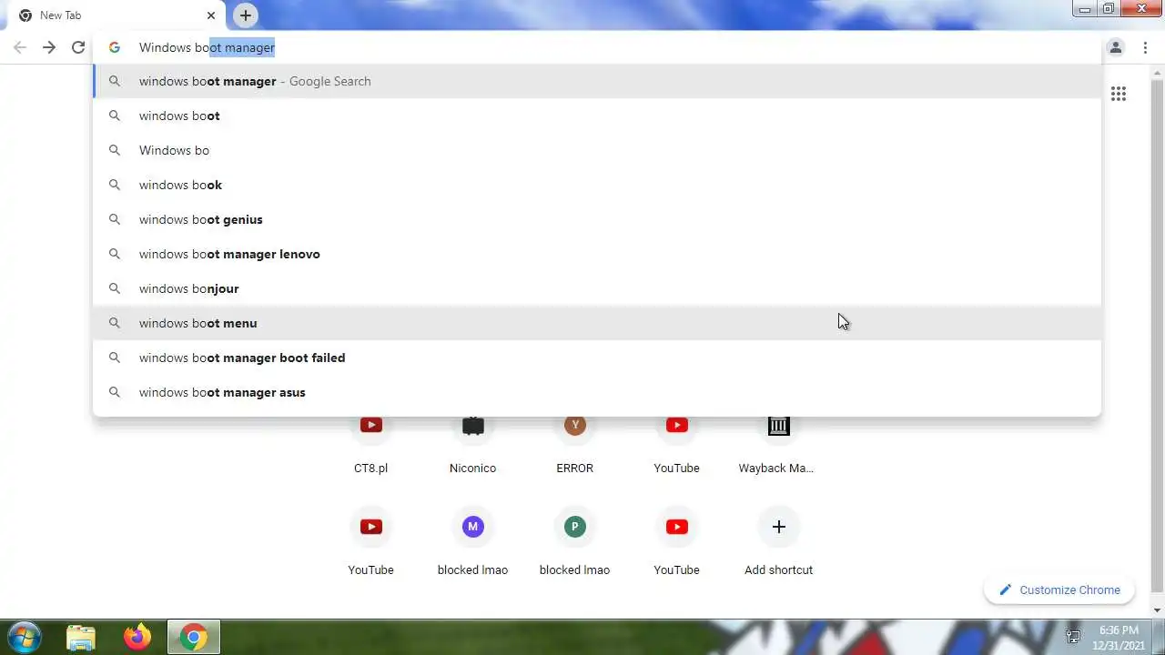Open the Chrome profile avatar
The image size is (1165, 655).
click(1115, 47)
